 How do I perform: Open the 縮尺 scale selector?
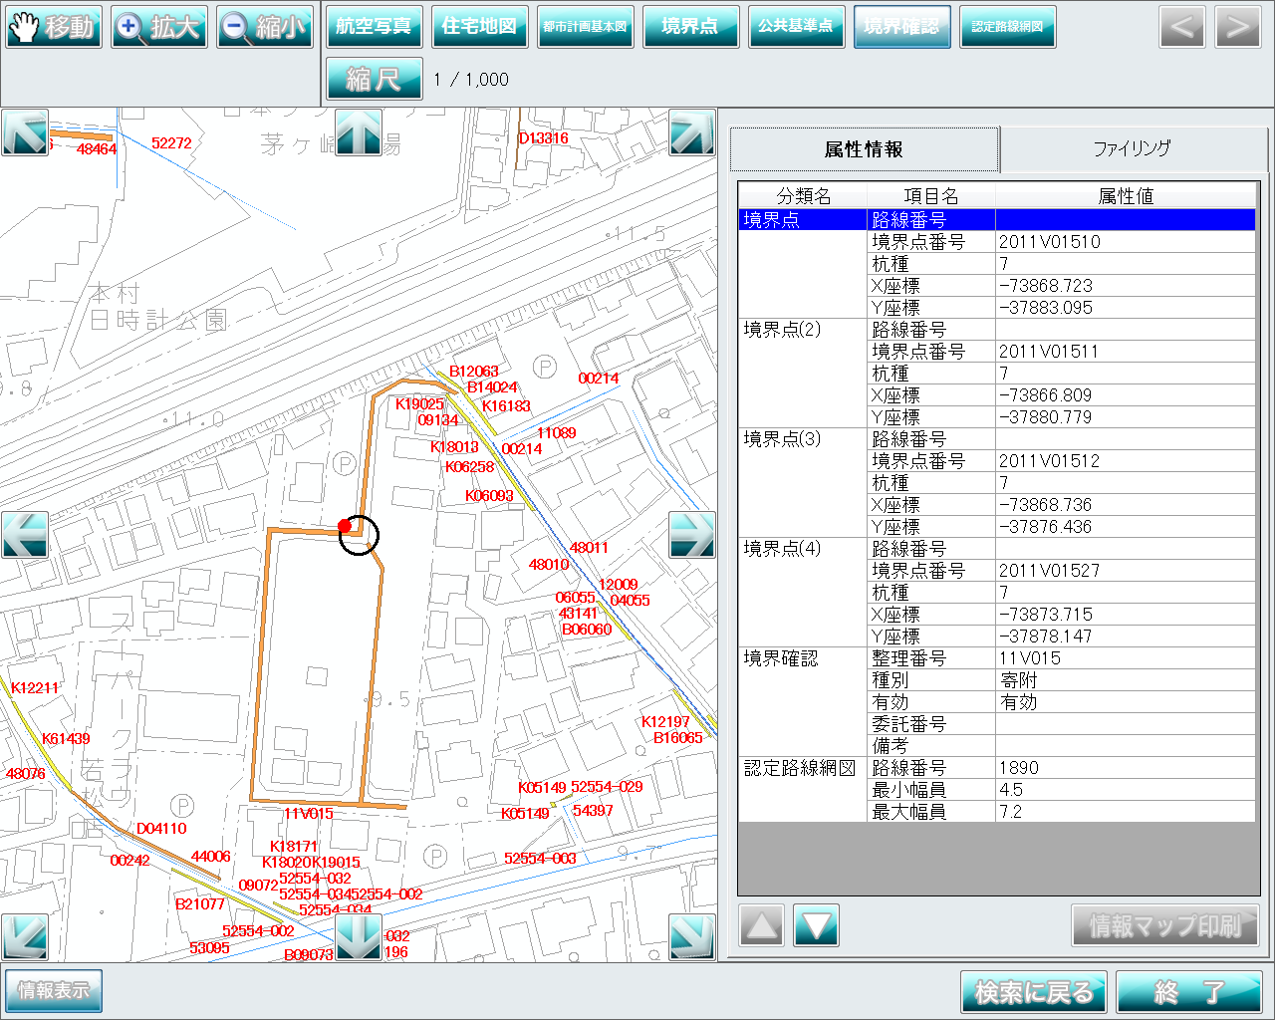pos(374,79)
